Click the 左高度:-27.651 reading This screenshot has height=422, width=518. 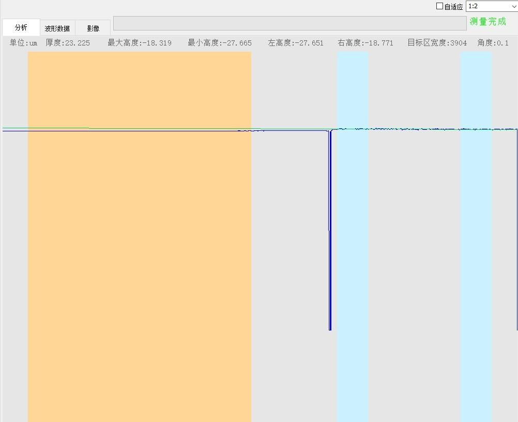coord(296,43)
